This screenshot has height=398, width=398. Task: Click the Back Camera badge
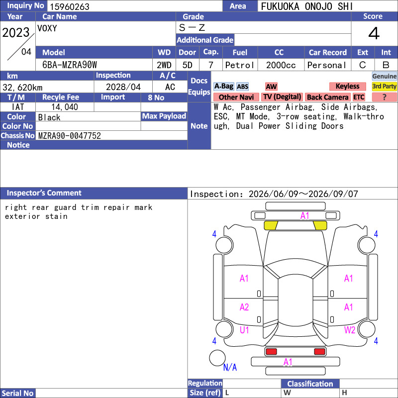[327, 97]
